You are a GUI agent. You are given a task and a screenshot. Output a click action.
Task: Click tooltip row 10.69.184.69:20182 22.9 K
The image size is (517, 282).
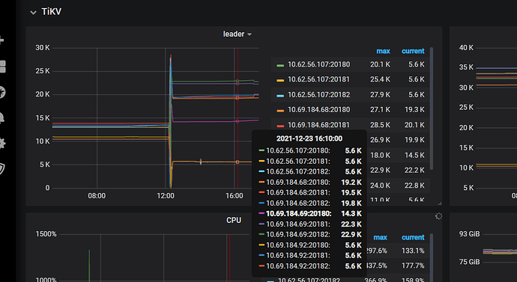pos(310,235)
